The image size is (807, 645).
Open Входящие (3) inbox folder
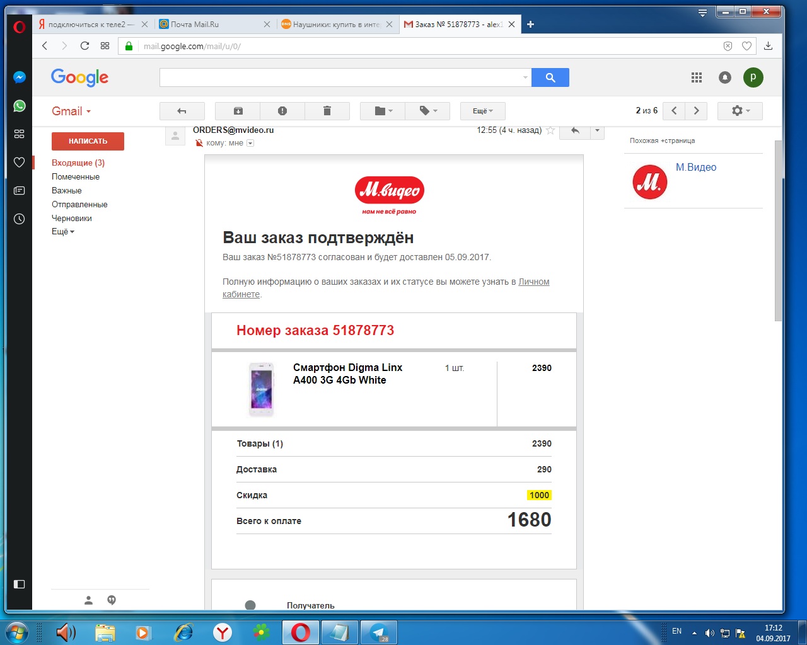point(78,163)
